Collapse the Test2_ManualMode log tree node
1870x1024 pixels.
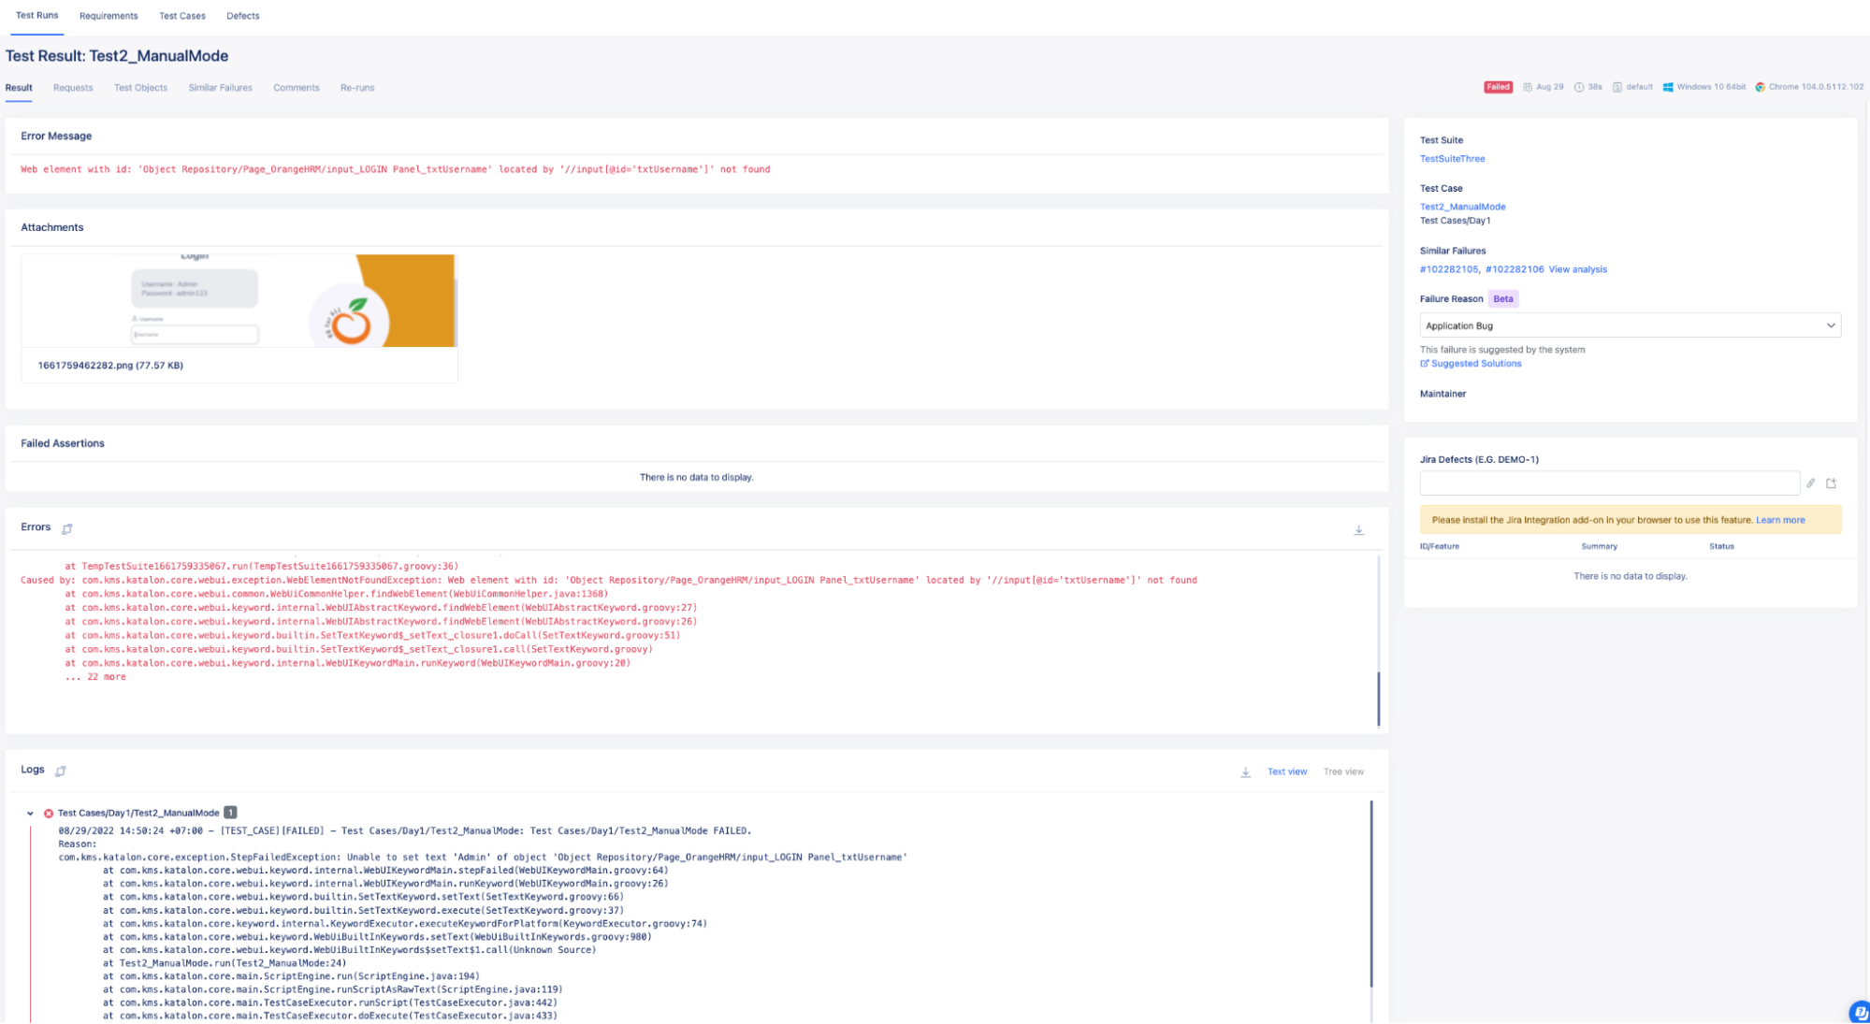pos(30,813)
